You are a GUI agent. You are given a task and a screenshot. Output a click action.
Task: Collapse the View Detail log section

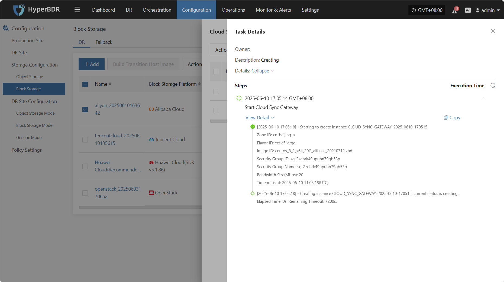coord(260,118)
